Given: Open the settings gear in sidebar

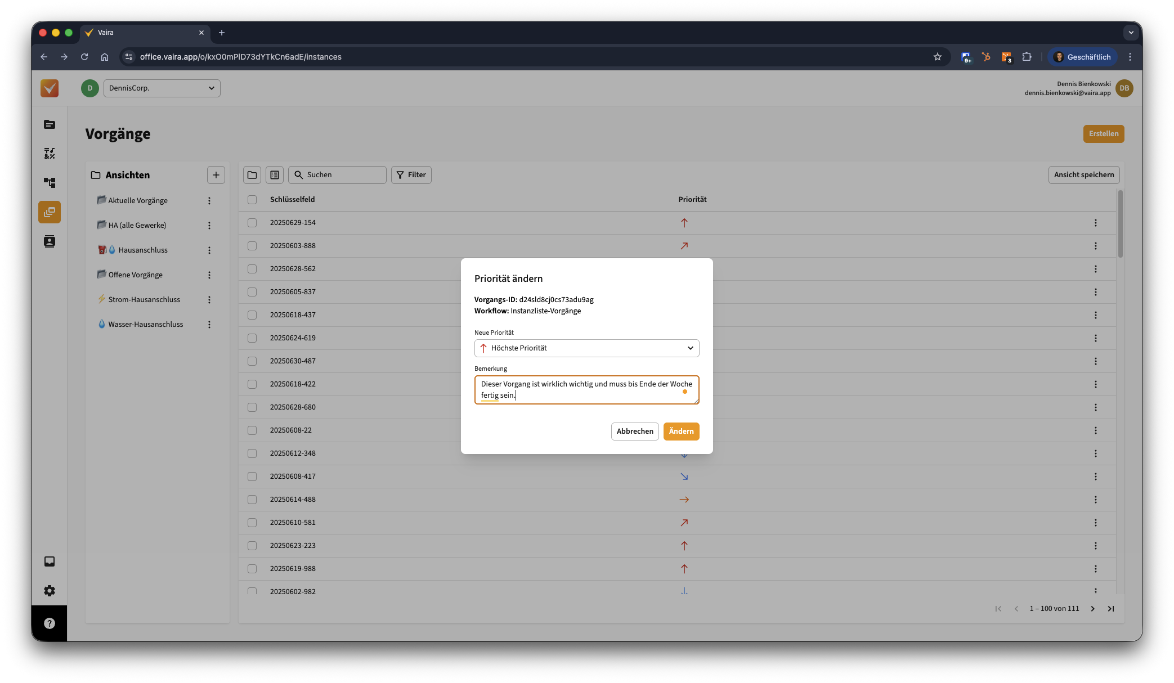Looking at the screenshot, I should tap(50, 591).
